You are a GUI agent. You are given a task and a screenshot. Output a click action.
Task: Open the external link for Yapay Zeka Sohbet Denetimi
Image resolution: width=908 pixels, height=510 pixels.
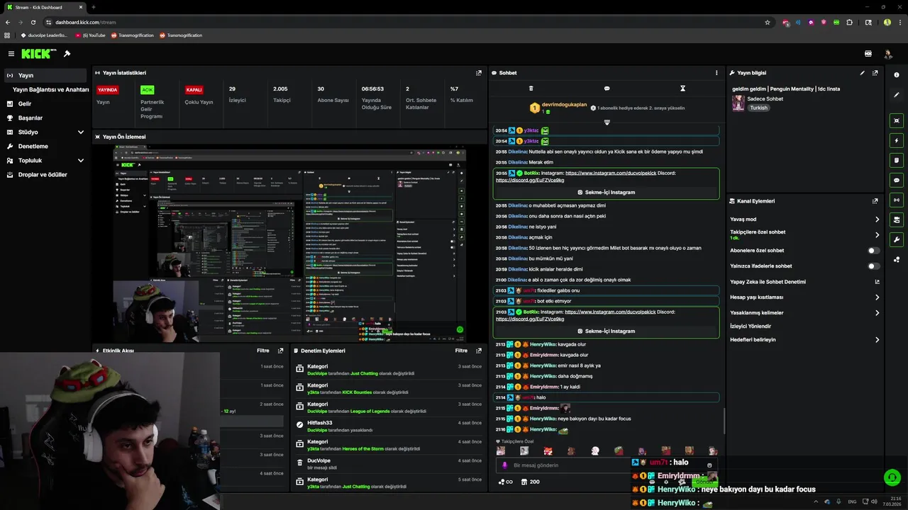877,282
